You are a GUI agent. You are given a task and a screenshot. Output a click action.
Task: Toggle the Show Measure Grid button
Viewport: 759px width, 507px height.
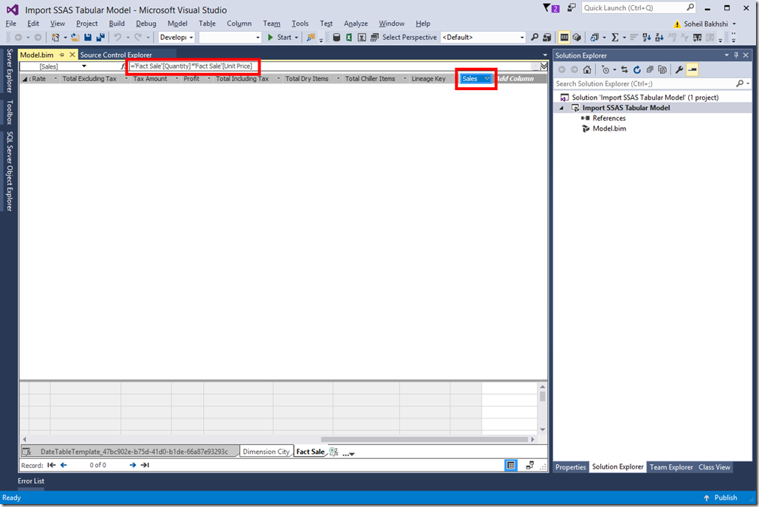tap(564, 37)
